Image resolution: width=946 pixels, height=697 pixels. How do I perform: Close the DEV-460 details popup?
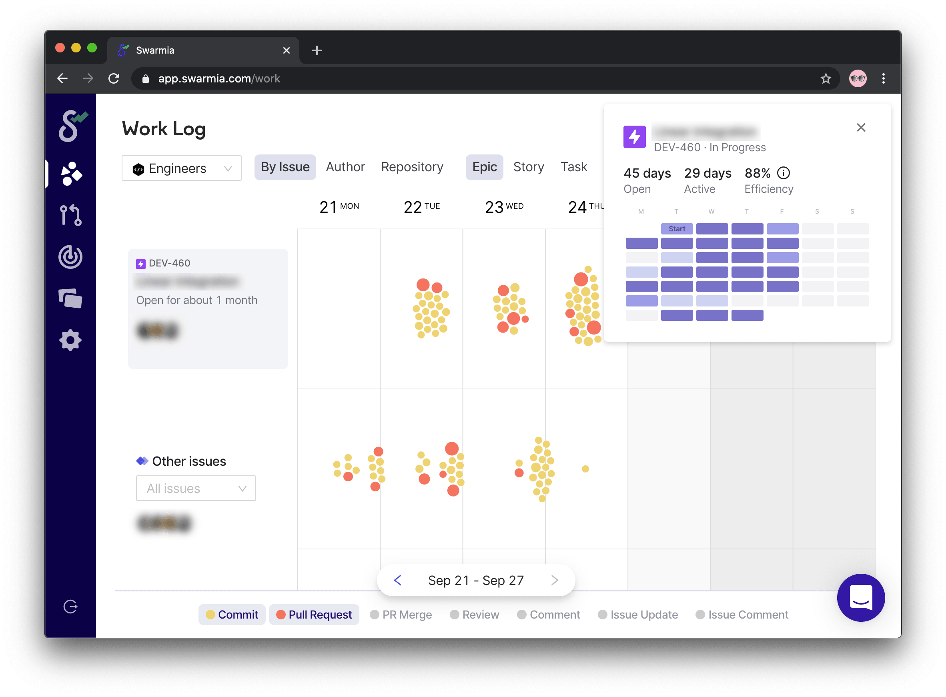tap(861, 127)
